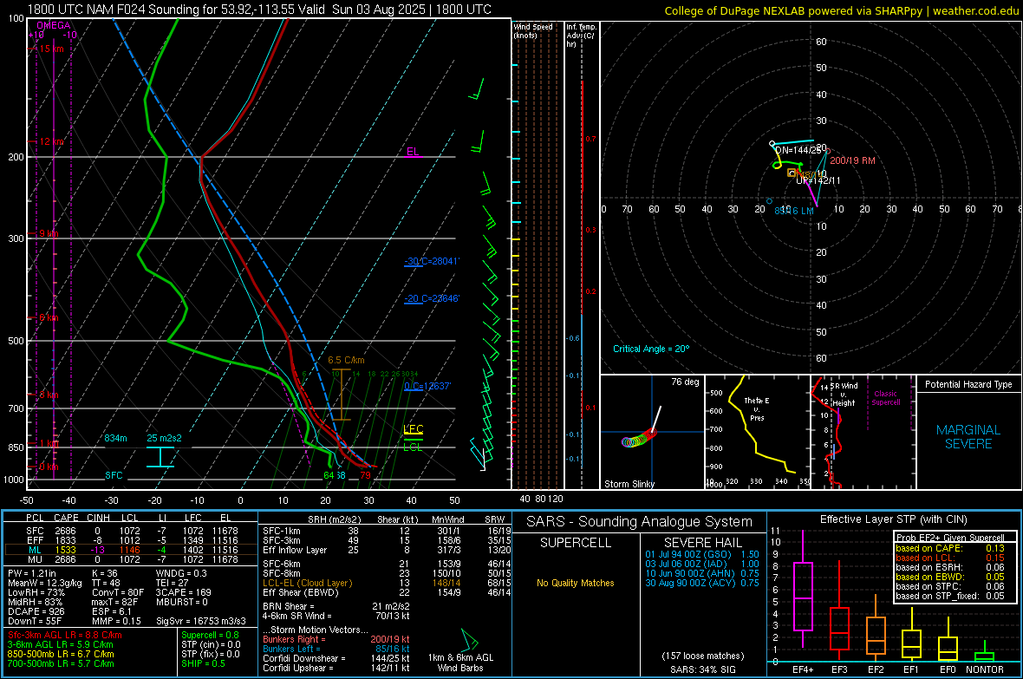Click the based on STP_fixed probability row
The image size is (1023, 679).
point(950,596)
